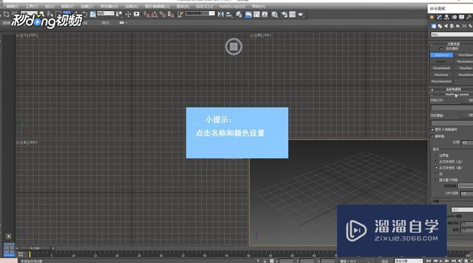Open the Display tab in the command panel
Screen dimensions: 473x263
coord(461,18)
